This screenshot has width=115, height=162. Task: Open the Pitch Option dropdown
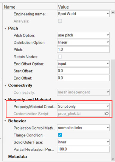[83, 35]
